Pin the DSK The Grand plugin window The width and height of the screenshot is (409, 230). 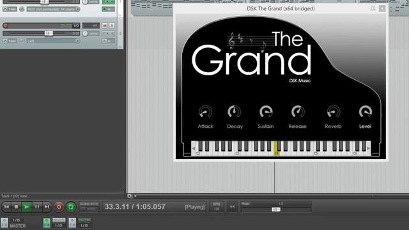point(373,8)
